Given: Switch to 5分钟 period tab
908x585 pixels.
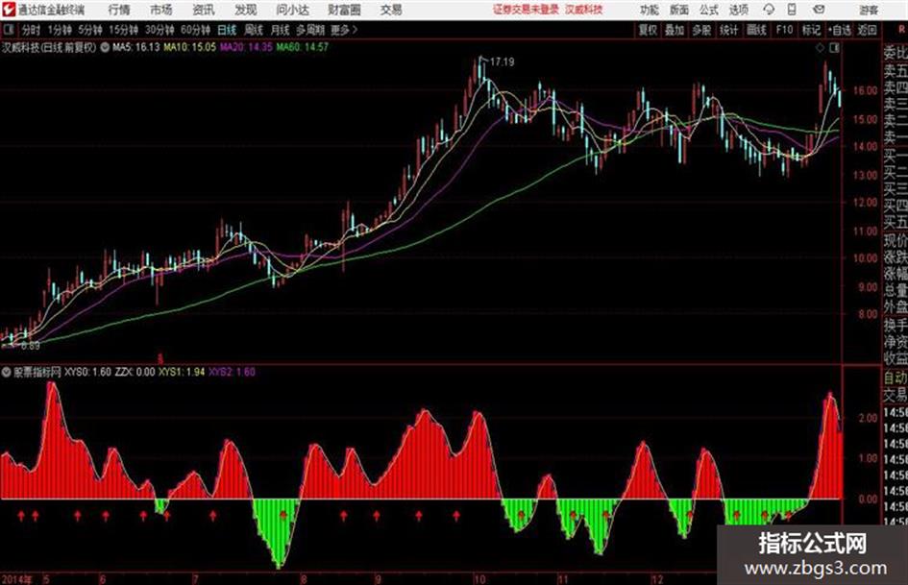Looking at the screenshot, I should pyautogui.click(x=89, y=30).
